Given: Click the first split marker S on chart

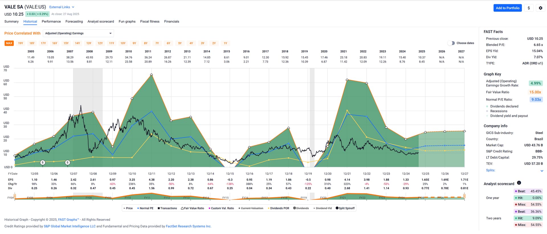Looking at the screenshot, I should (43, 163).
